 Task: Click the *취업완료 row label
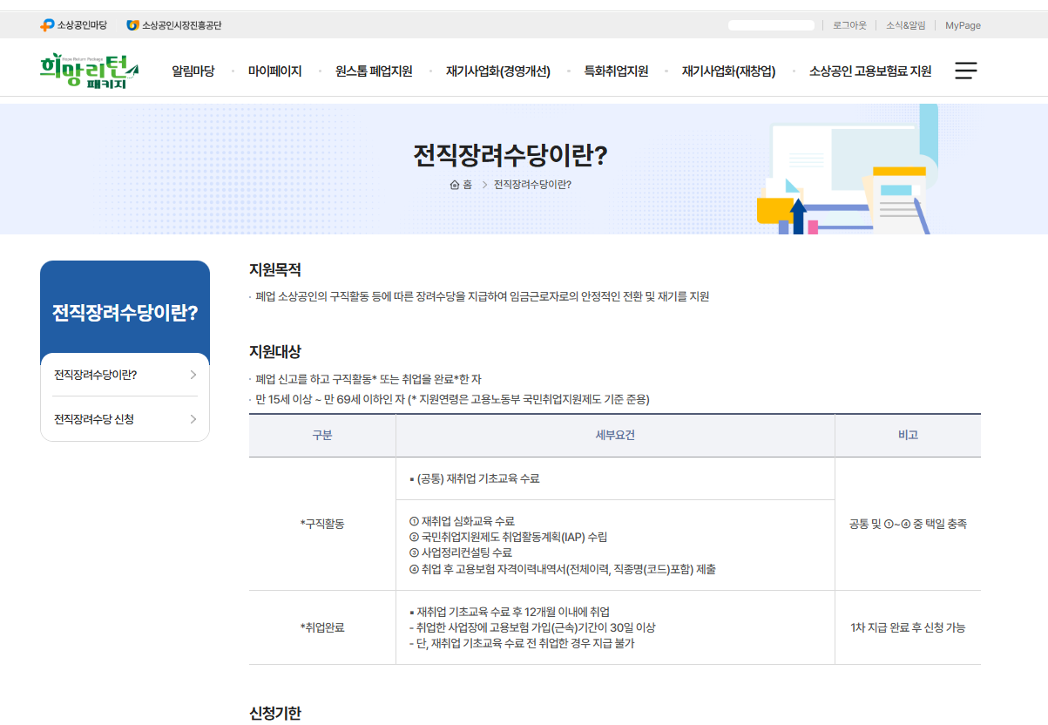pyautogui.click(x=322, y=627)
